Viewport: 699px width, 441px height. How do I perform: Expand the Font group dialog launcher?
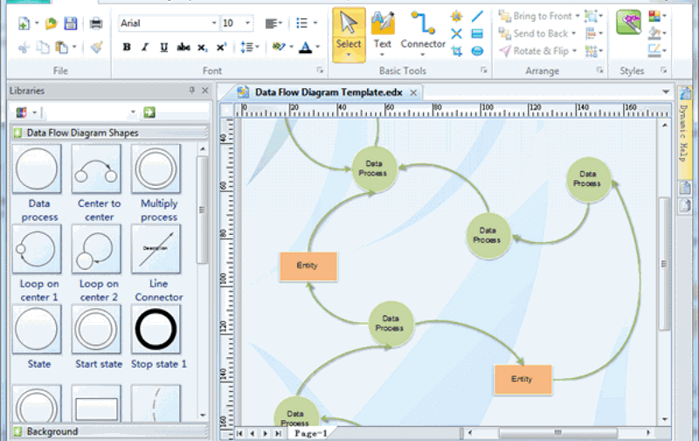[x=320, y=70]
